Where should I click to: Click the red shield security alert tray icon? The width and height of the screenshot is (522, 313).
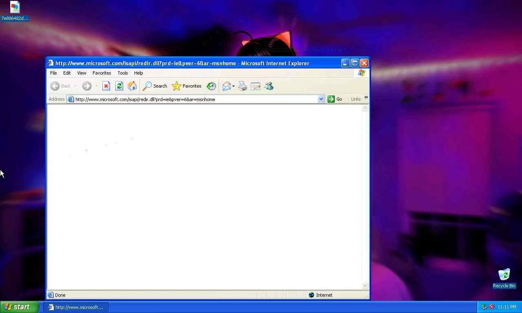coord(491,307)
